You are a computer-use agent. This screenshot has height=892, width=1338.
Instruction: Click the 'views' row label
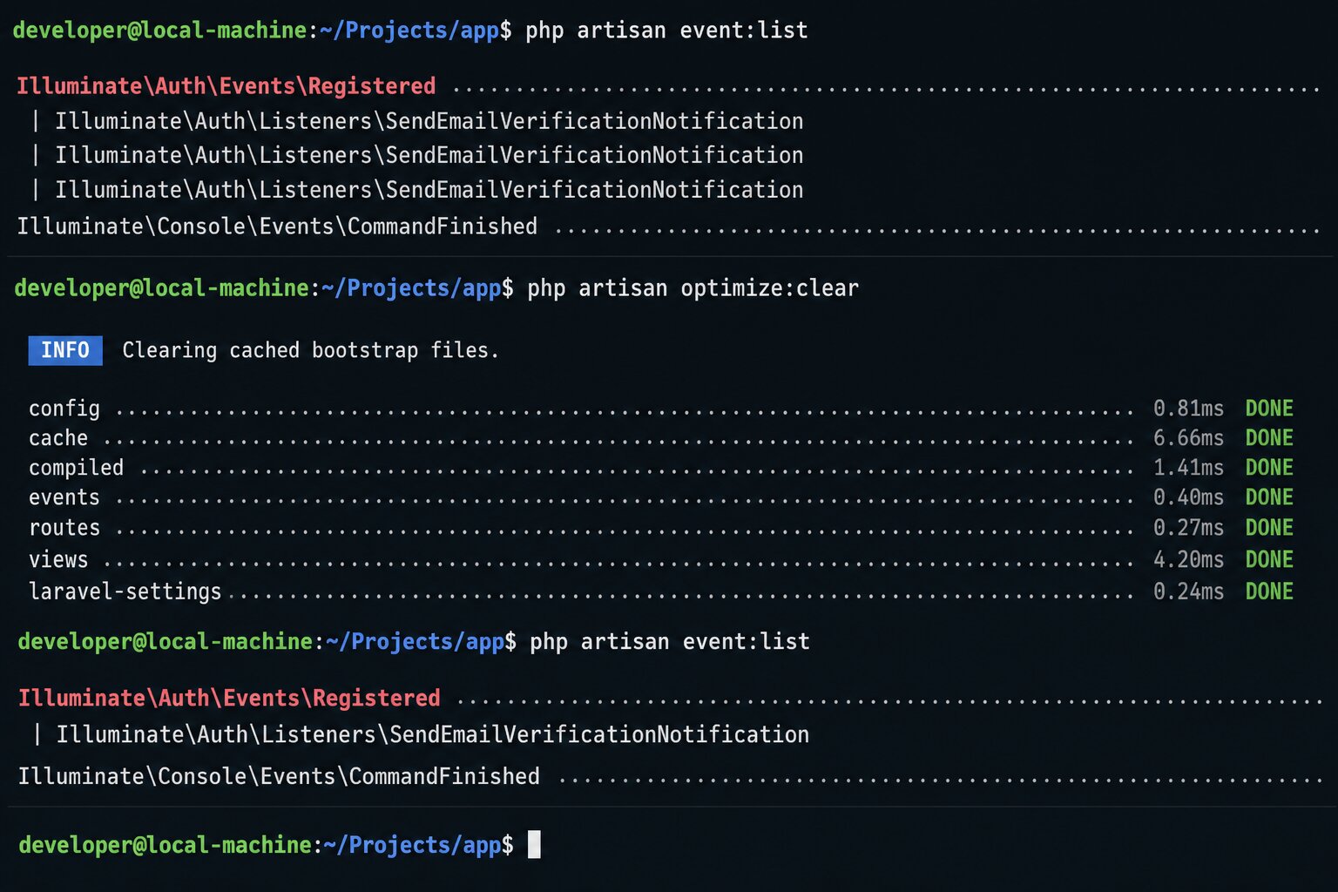(58, 559)
